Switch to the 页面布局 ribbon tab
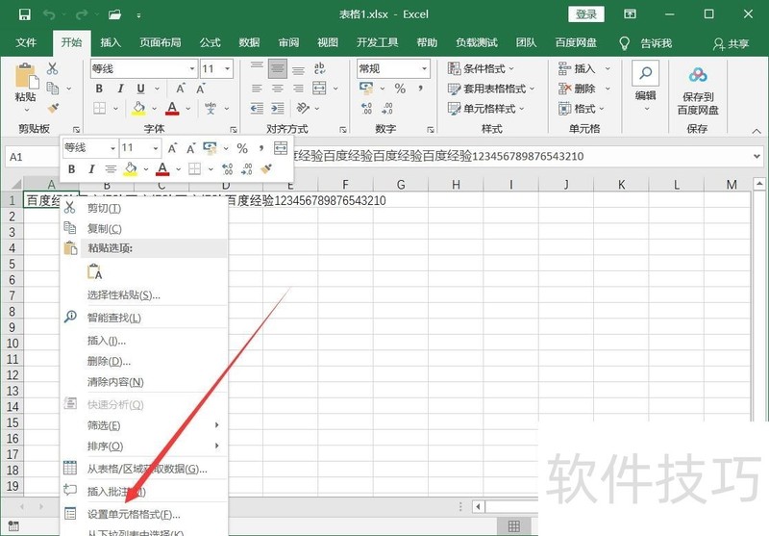The height and width of the screenshot is (536, 769). [x=161, y=42]
